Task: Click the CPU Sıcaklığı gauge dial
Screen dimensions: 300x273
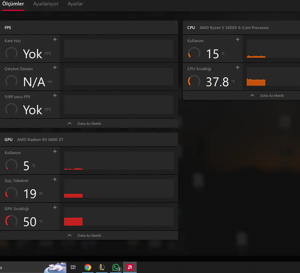Action: (194, 81)
